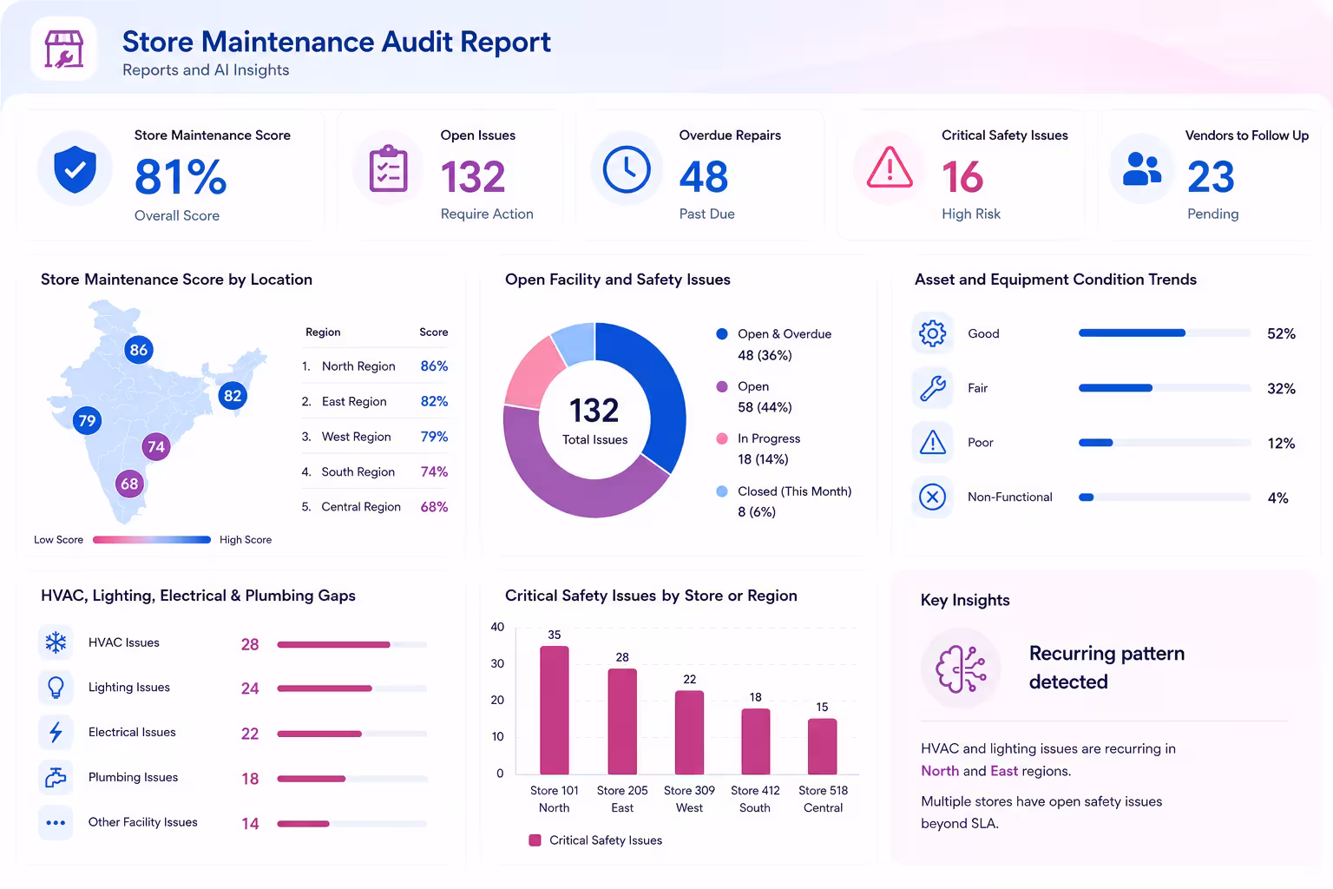This screenshot has width=1333, height=889.
Task: Click the 16 Critical Safety Issues value
Action: [x=962, y=177]
